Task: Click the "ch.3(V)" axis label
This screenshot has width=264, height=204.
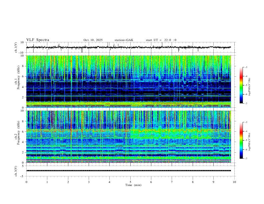Action: 16,171
